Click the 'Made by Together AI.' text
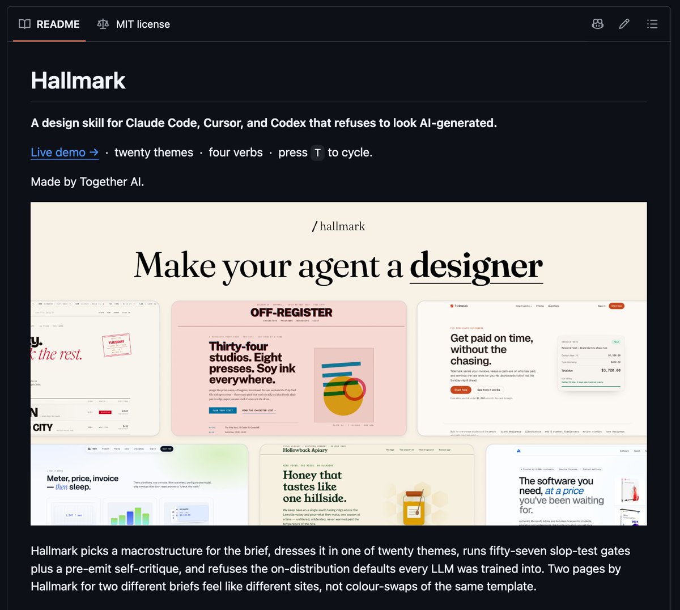This screenshot has height=610, width=680. [87, 182]
